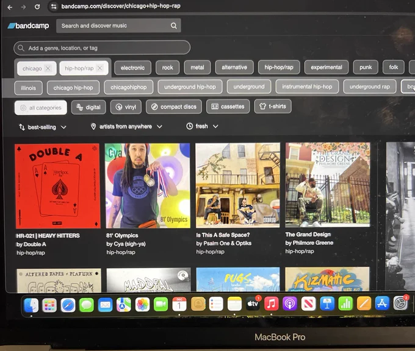Add the electronic genre tag
Screen dimensions: 415x351
tap(133, 68)
